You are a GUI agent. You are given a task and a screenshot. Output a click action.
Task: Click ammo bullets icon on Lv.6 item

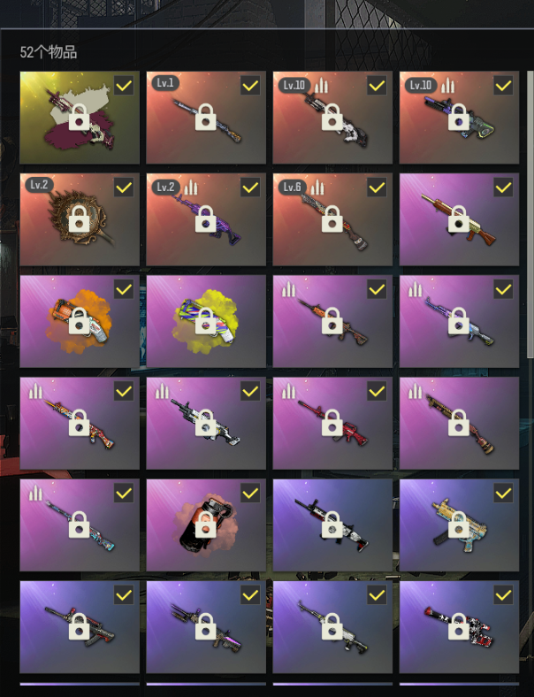pyautogui.click(x=317, y=188)
